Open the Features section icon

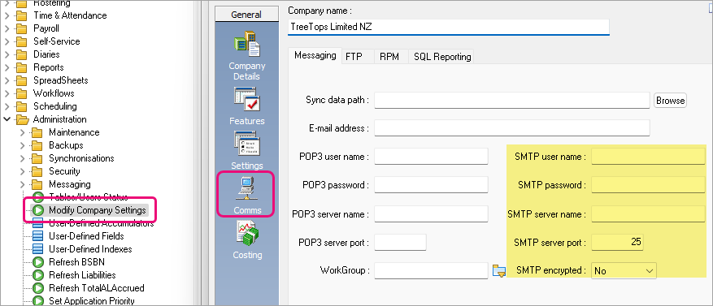(247, 99)
